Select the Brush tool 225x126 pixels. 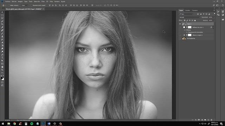[2, 34]
